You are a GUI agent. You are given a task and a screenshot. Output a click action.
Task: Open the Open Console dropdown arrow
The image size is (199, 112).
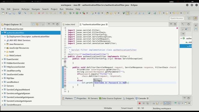coord(189,103)
